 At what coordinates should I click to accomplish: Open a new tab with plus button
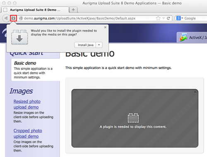(x=73, y=10)
